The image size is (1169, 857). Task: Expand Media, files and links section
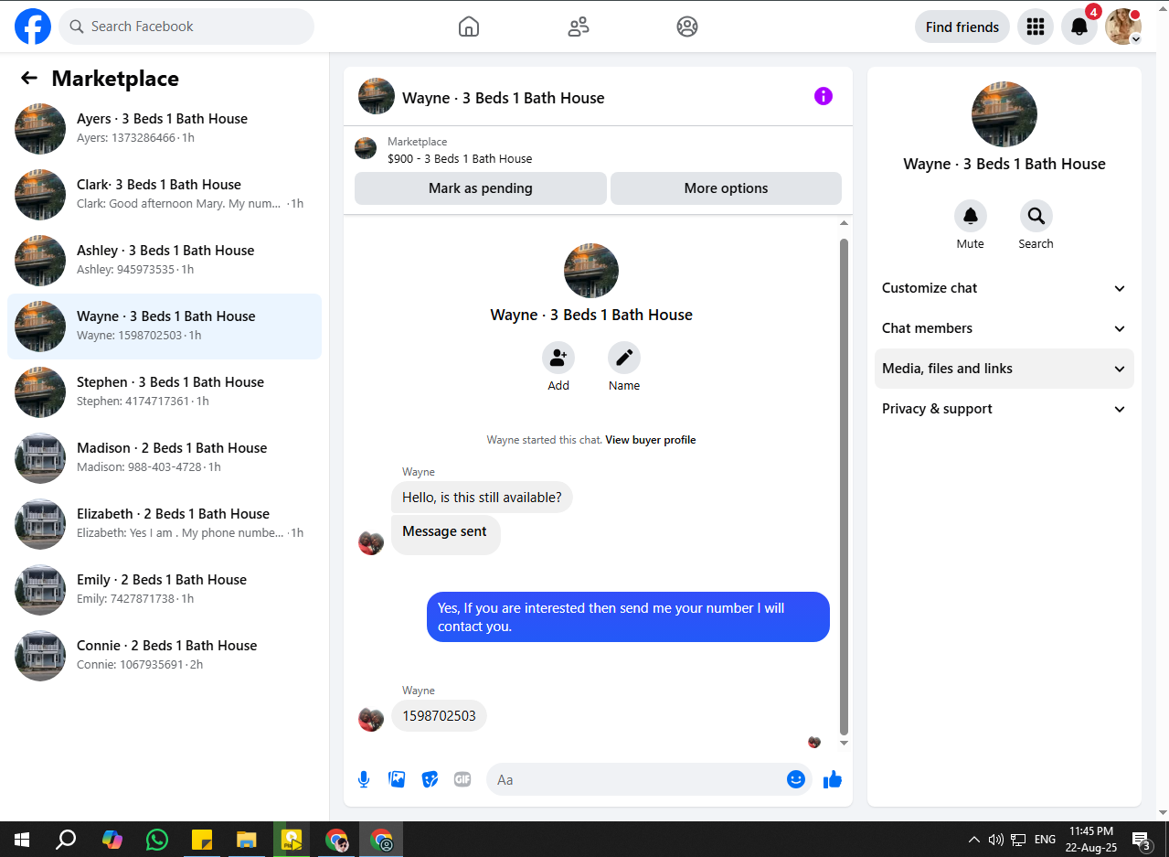[x=1004, y=369]
